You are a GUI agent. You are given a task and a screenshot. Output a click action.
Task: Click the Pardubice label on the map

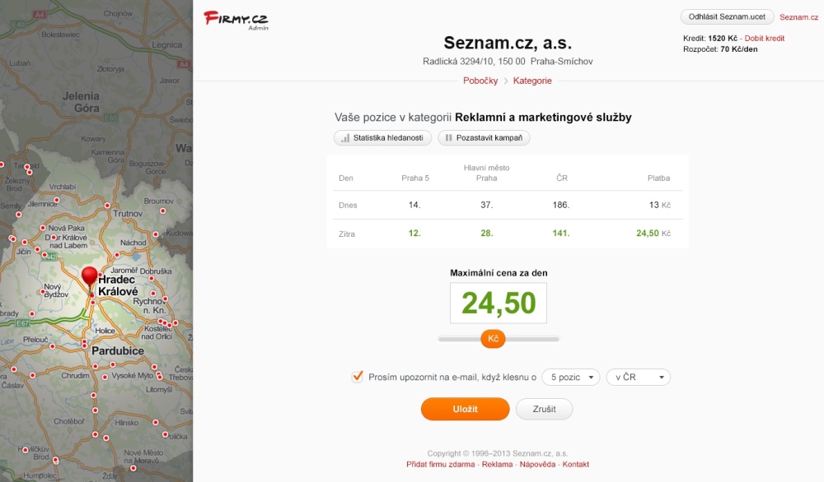coord(118,351)
